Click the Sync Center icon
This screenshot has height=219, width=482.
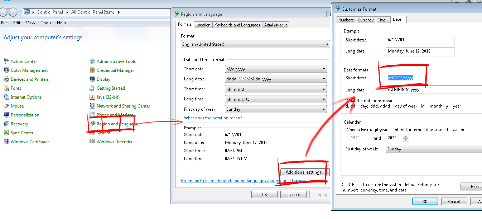click(6, 133)
